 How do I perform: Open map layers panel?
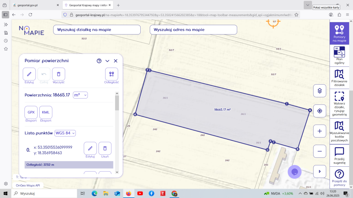320,91
